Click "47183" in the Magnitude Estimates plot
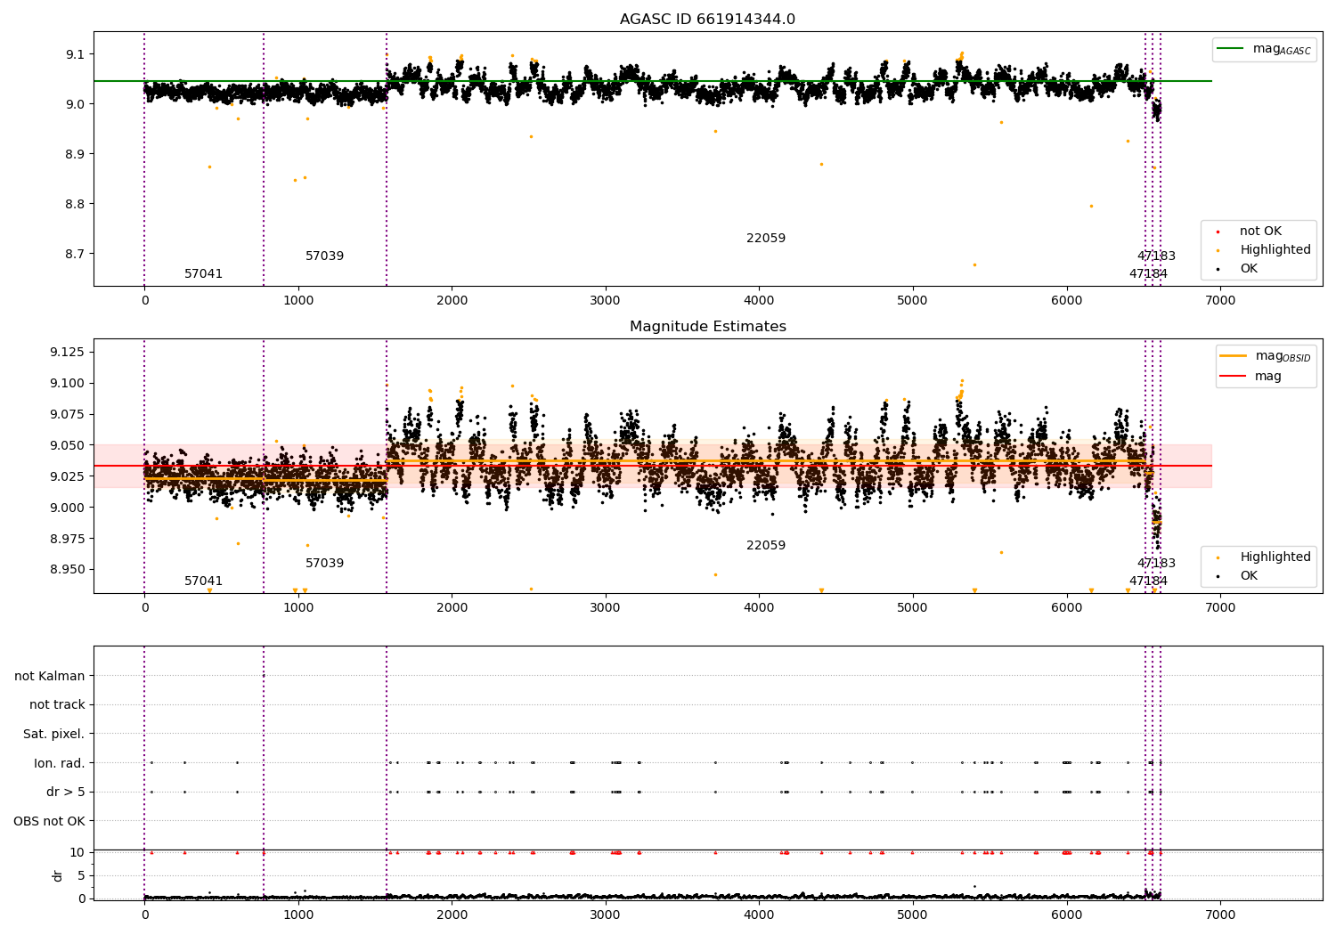 coord(1156,563)
